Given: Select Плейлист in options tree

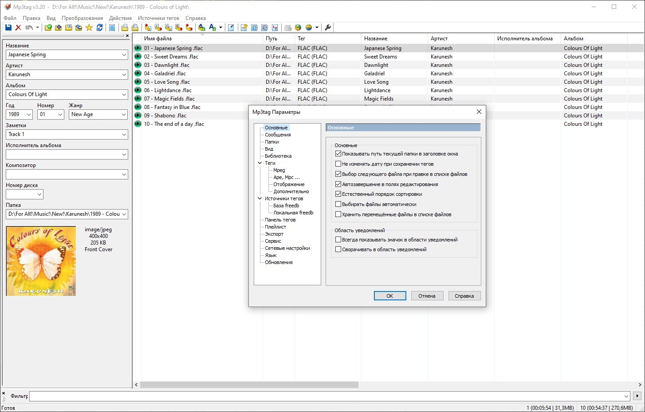Looking at the screenshot, I should 275,227.
